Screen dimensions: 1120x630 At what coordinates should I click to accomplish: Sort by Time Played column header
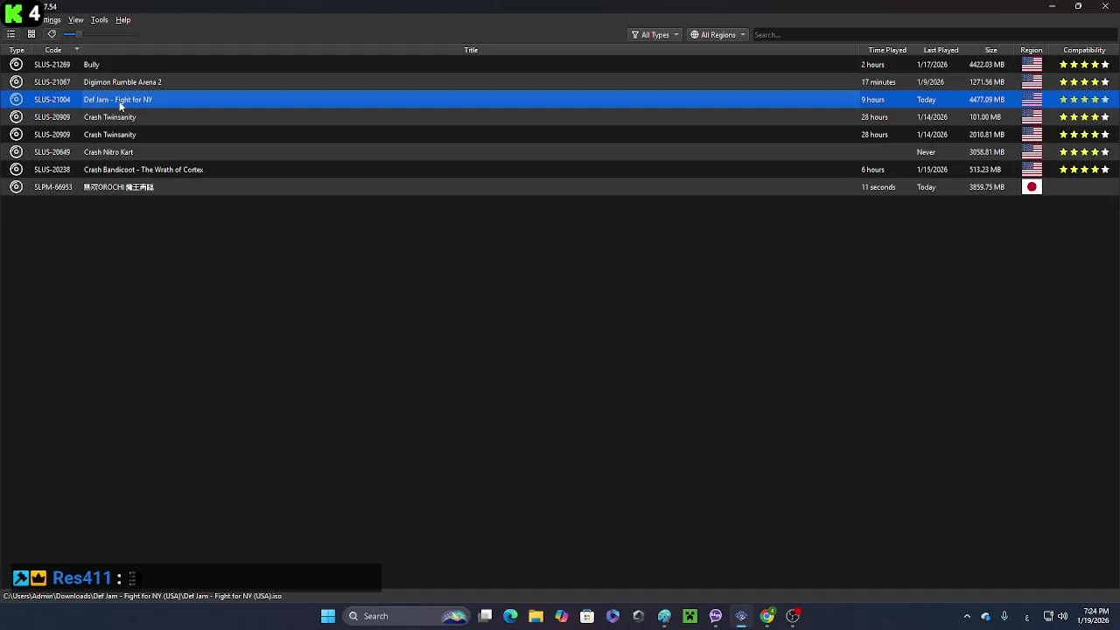tap(887, 50)
